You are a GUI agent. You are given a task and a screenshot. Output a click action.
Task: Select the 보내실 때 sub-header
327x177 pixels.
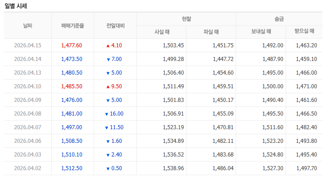click(261, 31)
